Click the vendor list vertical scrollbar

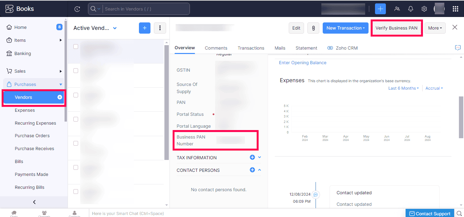(166, 102)
